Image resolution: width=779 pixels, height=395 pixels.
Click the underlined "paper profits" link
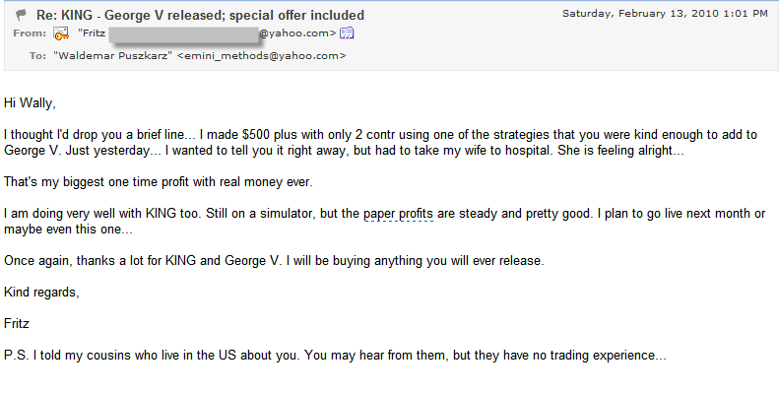pyautogui.click(x=399, y=214)
